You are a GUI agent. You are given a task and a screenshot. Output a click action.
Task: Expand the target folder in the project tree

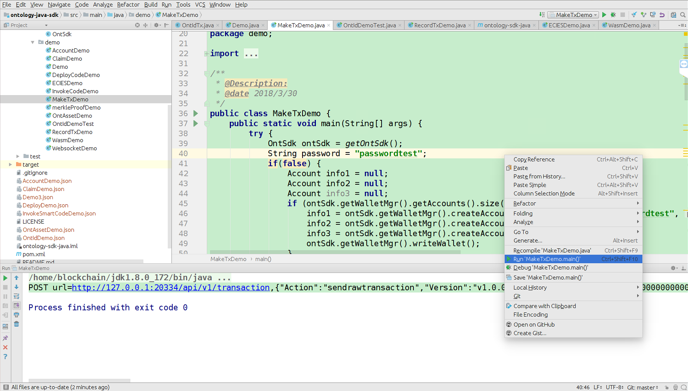point(11,165)
